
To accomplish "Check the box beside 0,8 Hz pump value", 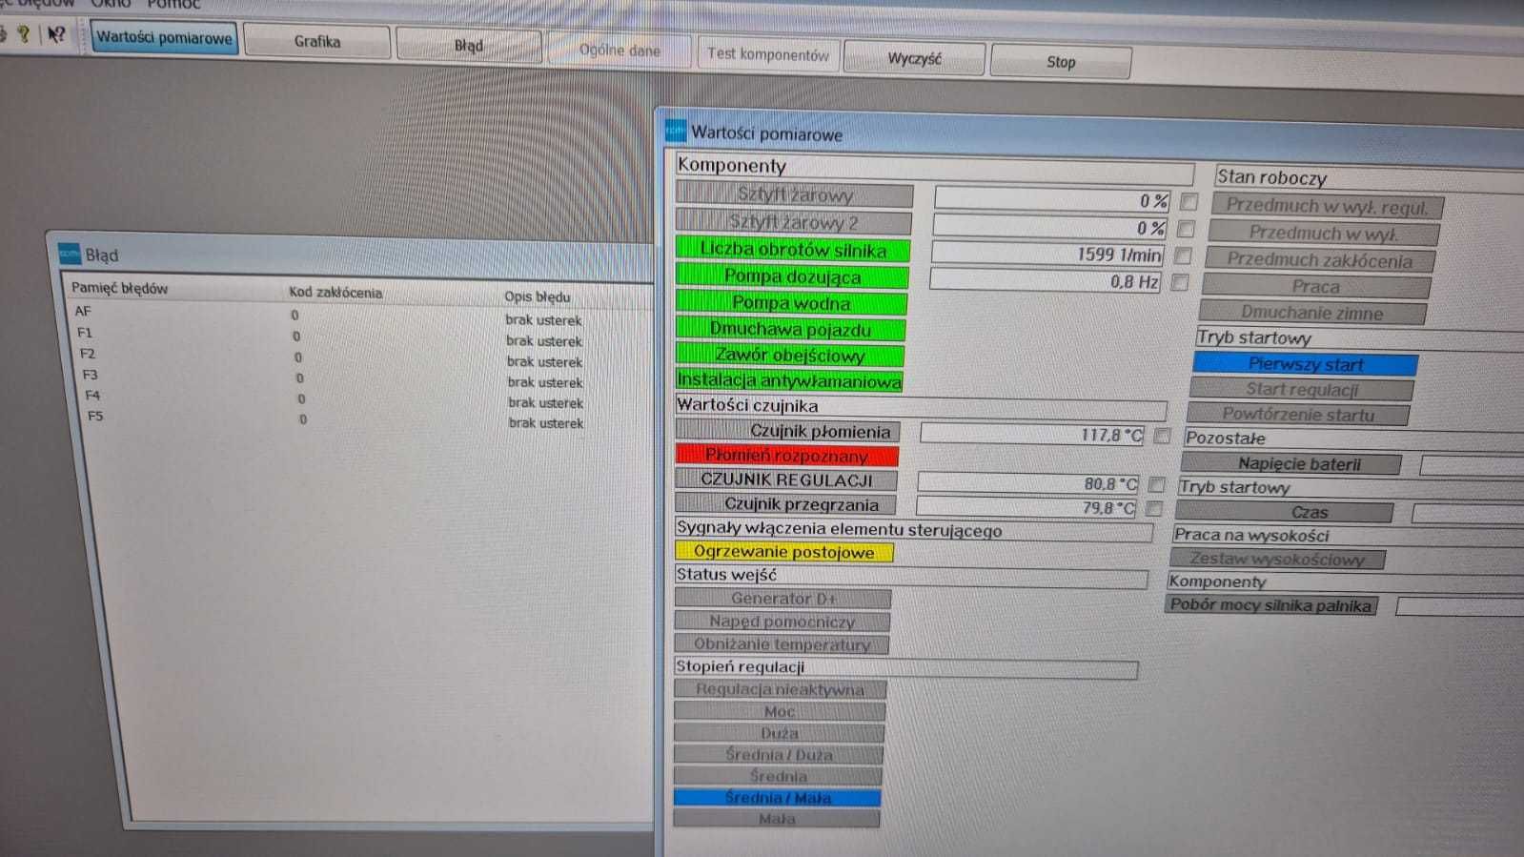I will pos(1179,282).
